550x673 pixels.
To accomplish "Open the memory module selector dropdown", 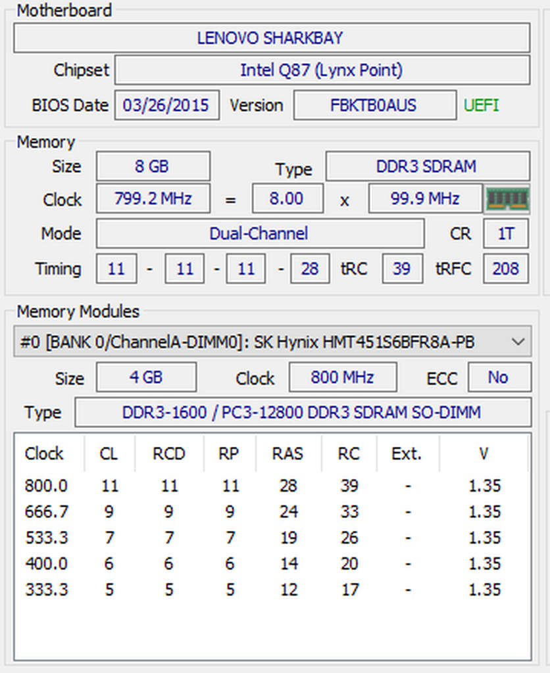I will pos(518,342).
